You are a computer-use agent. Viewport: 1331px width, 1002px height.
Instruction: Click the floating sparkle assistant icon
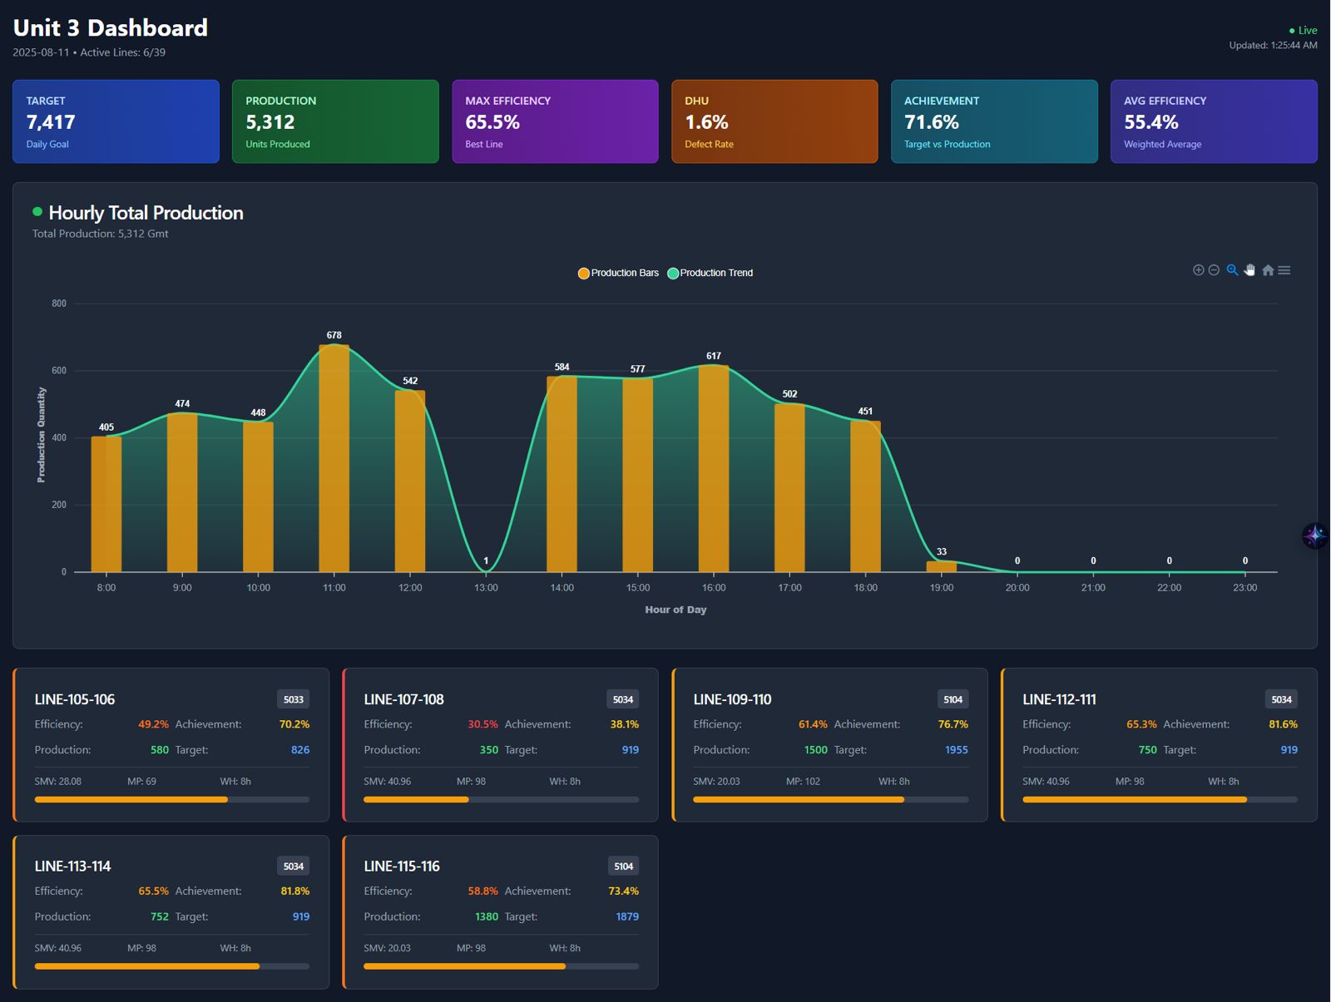click(1314, 536)
